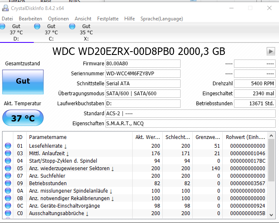Image resolution: width=279 pixels, height=223 pixels.
Task: Select drive X: health status icon
Action: click(x=72, y=26)
